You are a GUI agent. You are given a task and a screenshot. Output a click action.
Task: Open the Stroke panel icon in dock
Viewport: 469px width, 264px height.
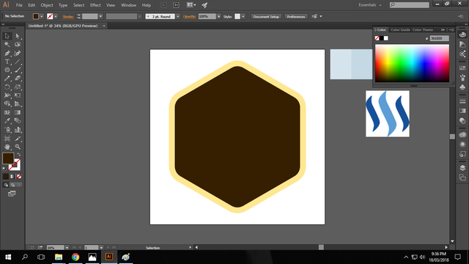point(462,101)
